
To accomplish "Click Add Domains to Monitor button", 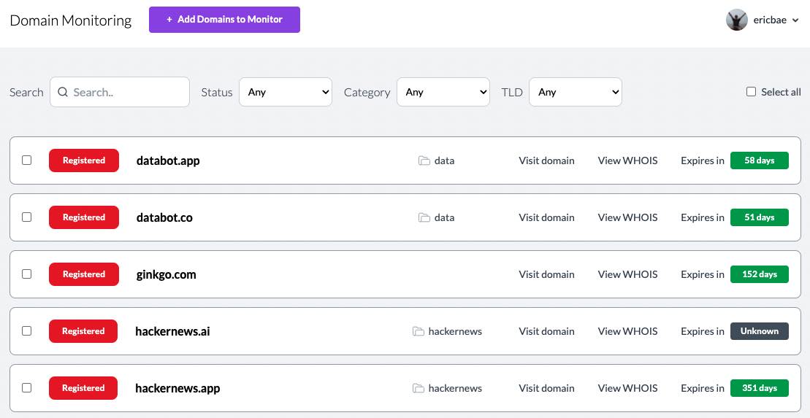I will pyautogui.click(x=225, y=20).
